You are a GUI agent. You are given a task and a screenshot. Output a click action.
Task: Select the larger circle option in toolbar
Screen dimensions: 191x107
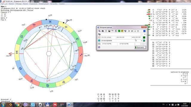138,31
